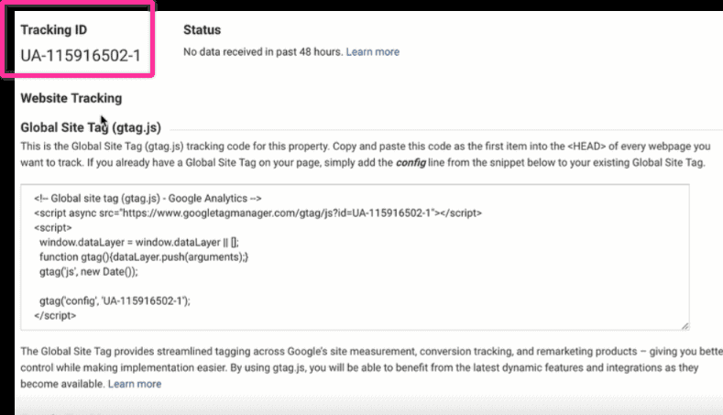
Task: Click the Status heading
Action: 202,30
